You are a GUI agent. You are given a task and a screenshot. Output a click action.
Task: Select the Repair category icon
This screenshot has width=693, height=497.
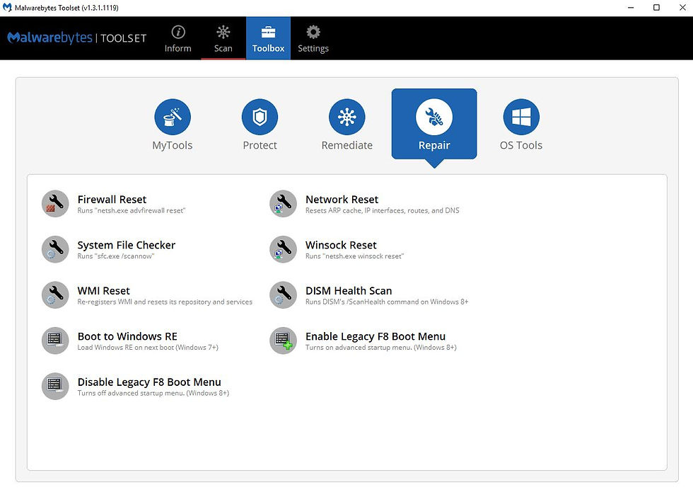(434, 117)
